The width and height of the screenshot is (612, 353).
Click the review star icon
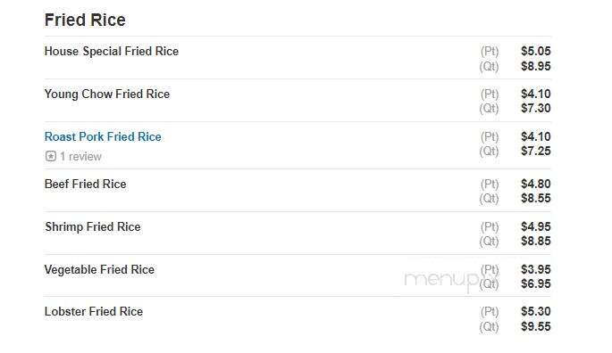(51, 156)
